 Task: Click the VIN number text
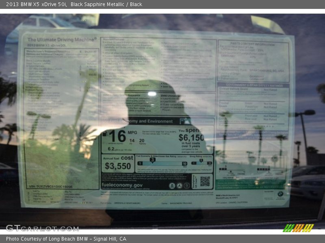tap(51, 187)
